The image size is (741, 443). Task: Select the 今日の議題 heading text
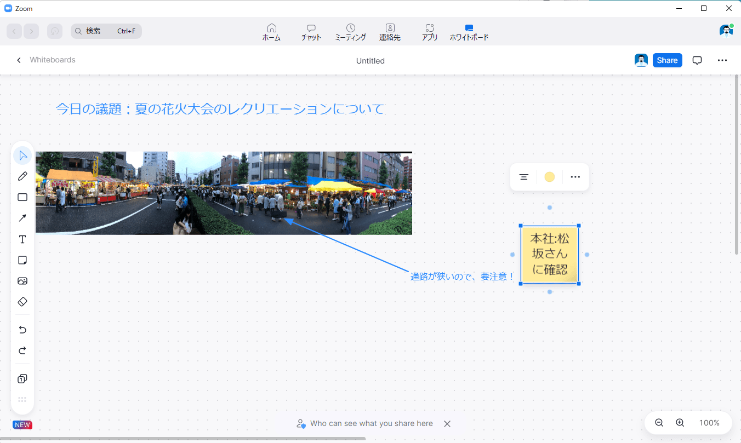coord(220,109)
